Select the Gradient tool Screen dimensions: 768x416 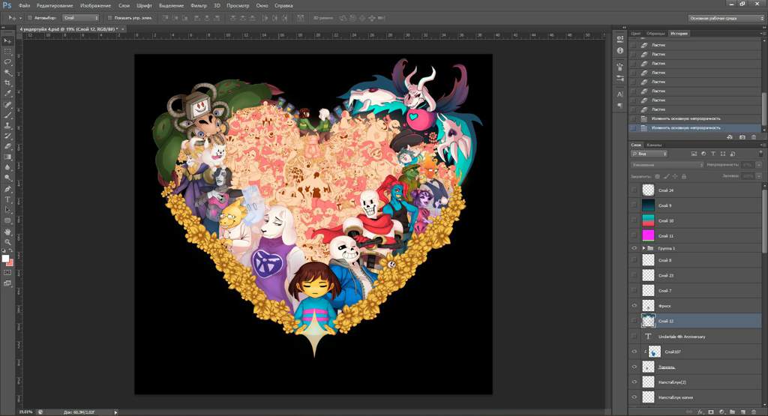(x=7, y=157)
